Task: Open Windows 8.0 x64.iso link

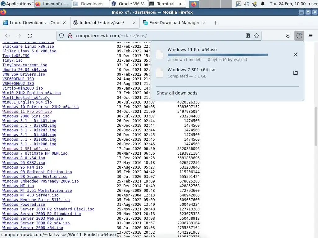Action: 24,158
